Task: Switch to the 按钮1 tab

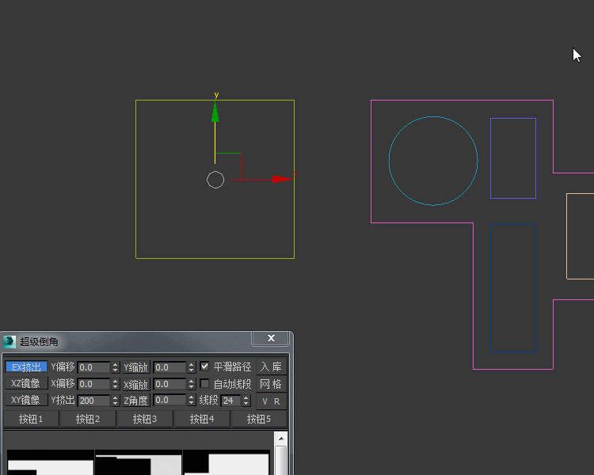Action: [x=31, y=419]
